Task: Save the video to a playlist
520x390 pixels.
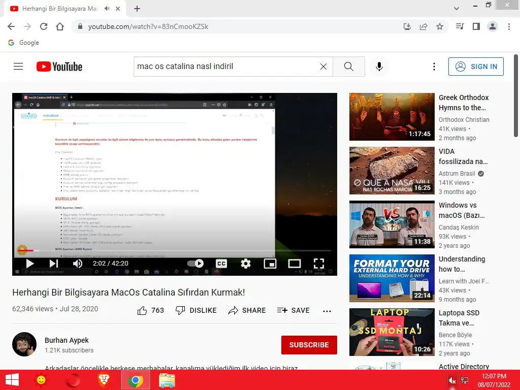Action: [293, 310]
